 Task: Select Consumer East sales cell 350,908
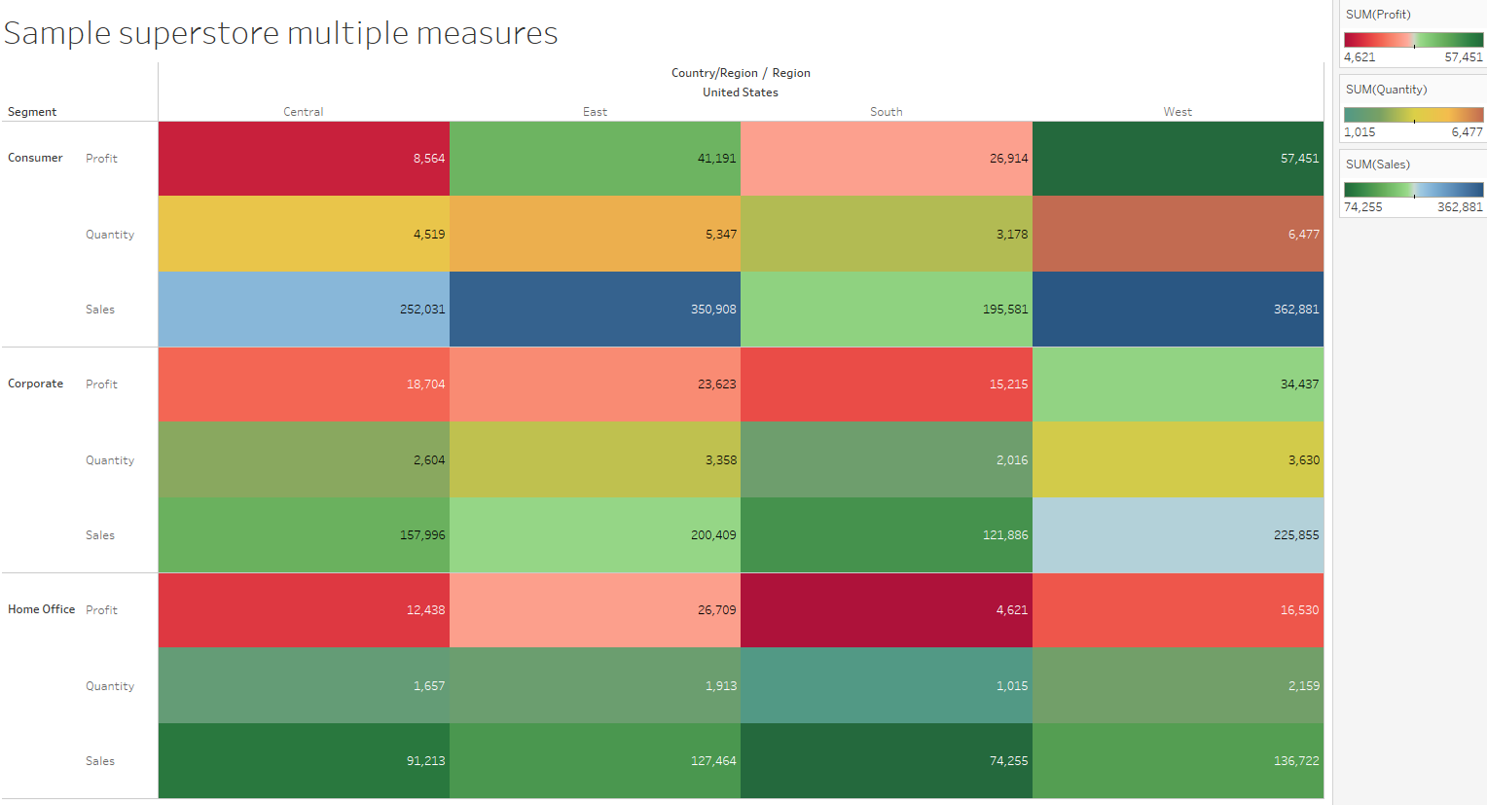(x=595, y=310)
